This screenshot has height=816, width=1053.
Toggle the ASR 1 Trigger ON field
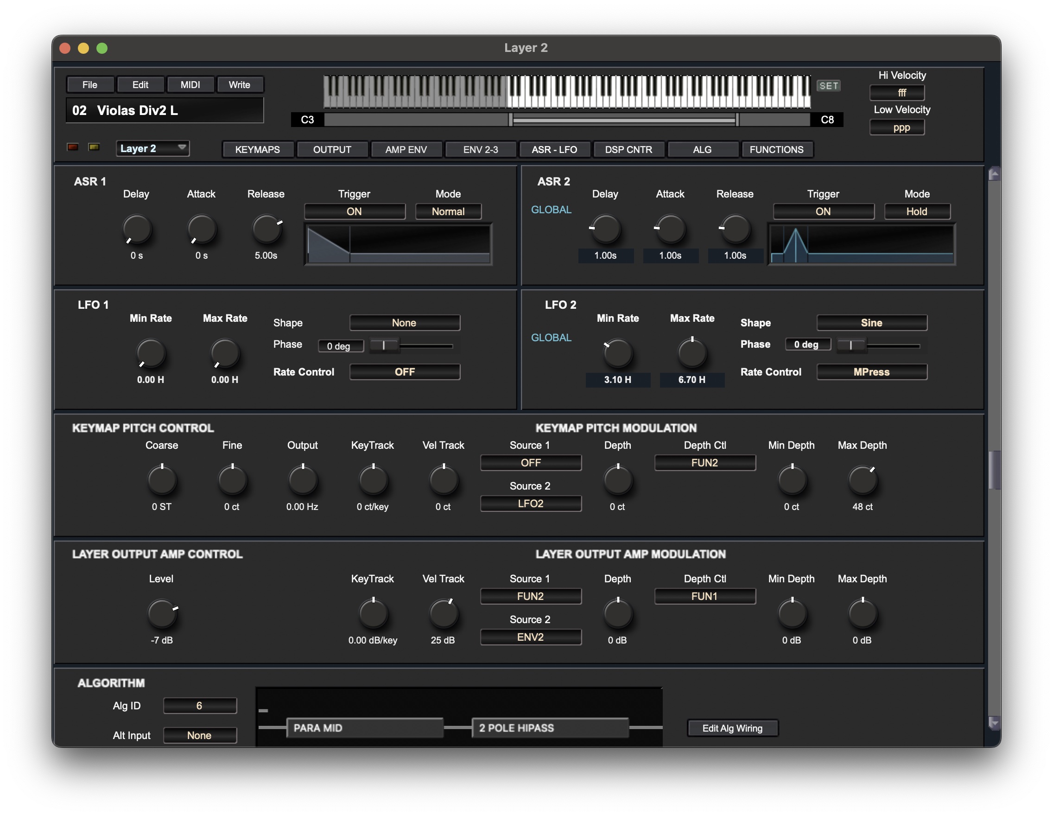(355, 211)
